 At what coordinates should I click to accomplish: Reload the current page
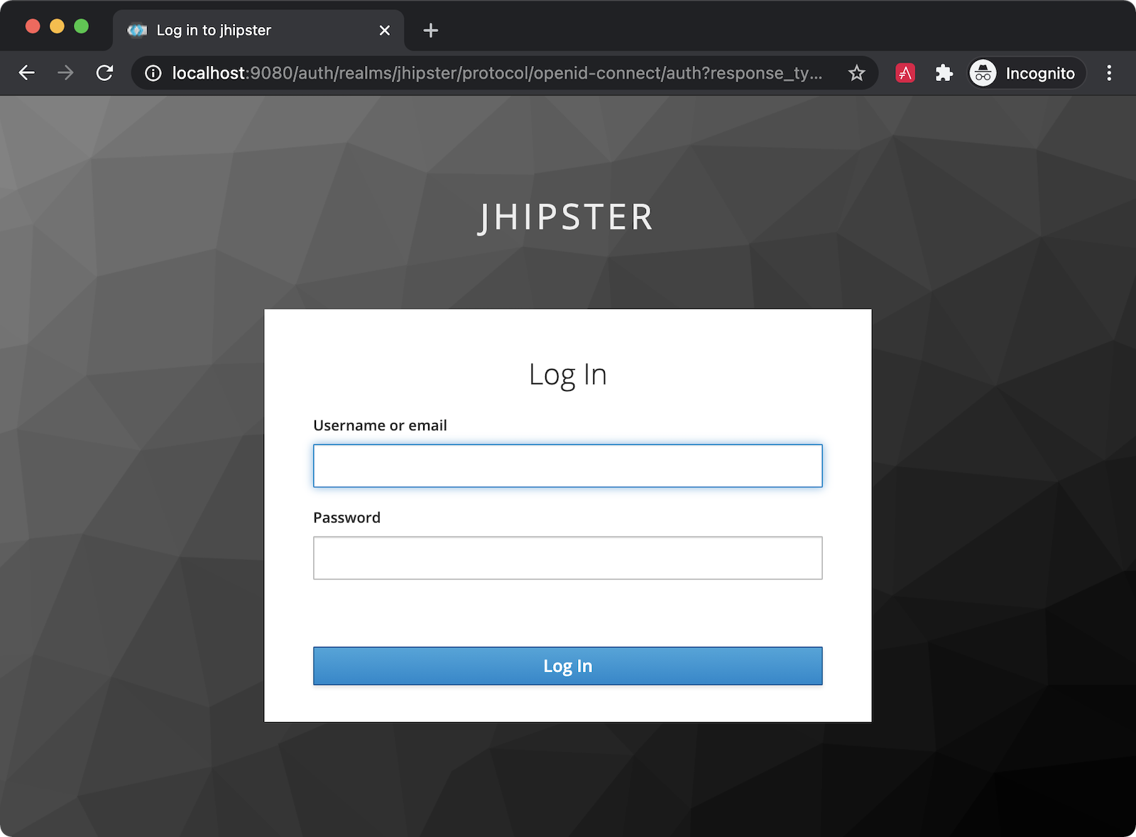click(104, 73)
